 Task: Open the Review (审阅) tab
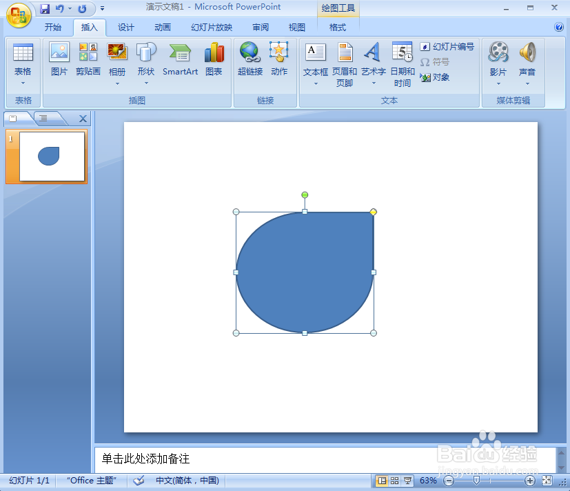click(x=261, y=28)
